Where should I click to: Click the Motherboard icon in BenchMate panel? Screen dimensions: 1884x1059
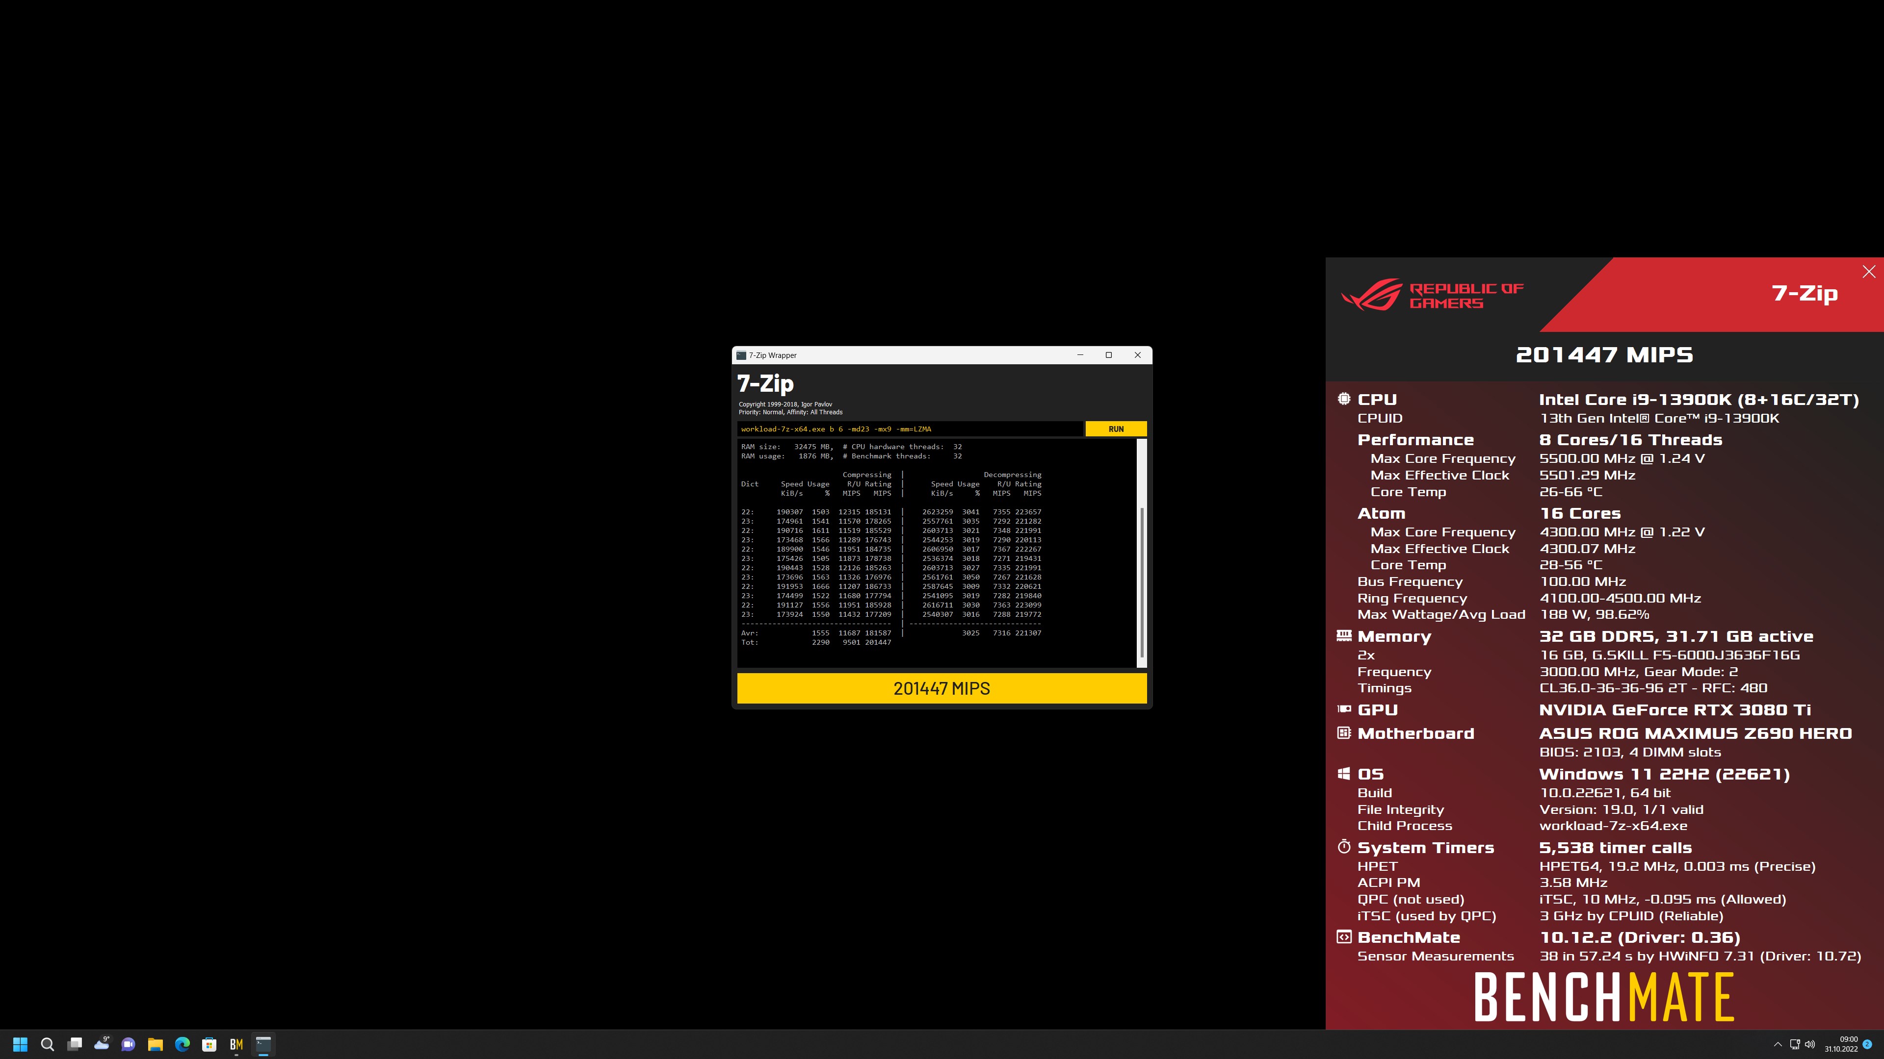[x=1343, y=732]
